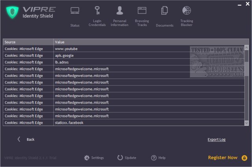Click scrollbar down arrow in list
Viewport: 252px width, 167px height.
pyautogui.click(x=246, y=123)
